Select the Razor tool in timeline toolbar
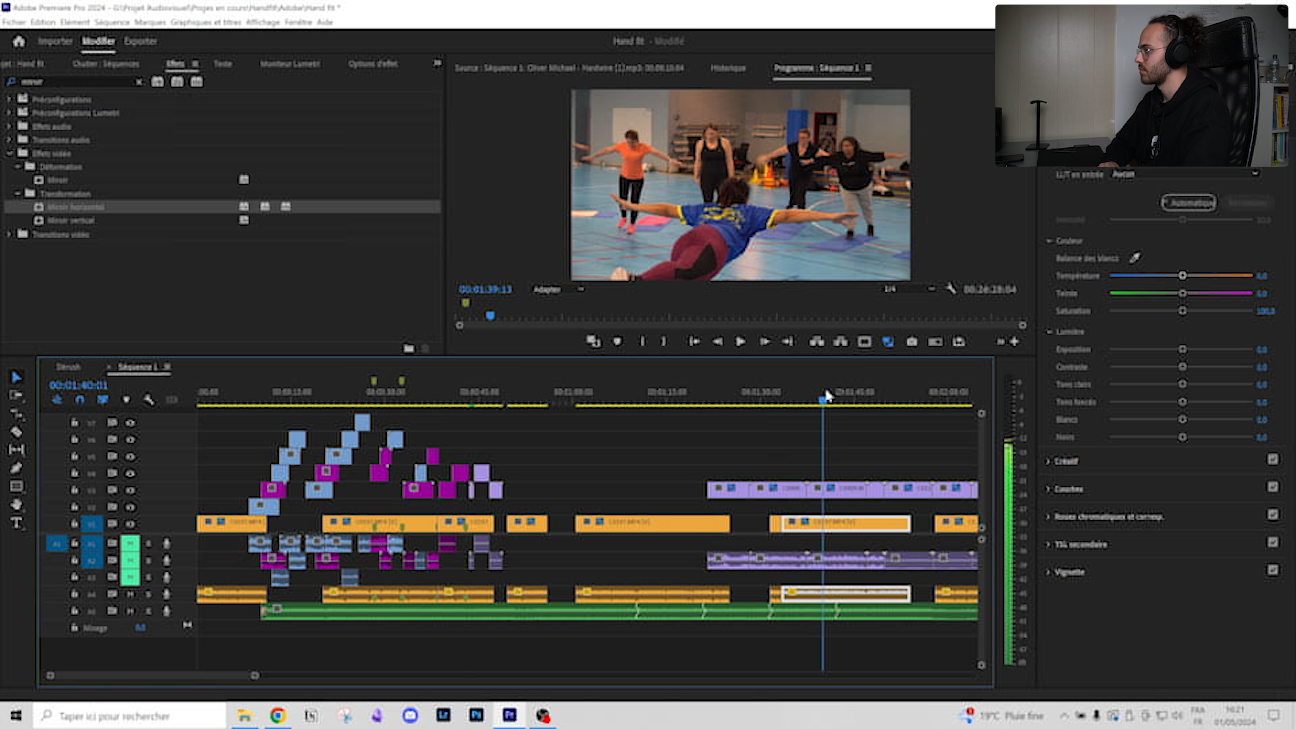 (x=16, y=432)
